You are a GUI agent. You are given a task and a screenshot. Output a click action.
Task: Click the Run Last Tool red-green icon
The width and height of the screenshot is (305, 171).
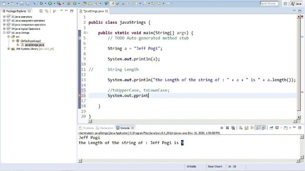pyautogui.click(x=59, y=3)
